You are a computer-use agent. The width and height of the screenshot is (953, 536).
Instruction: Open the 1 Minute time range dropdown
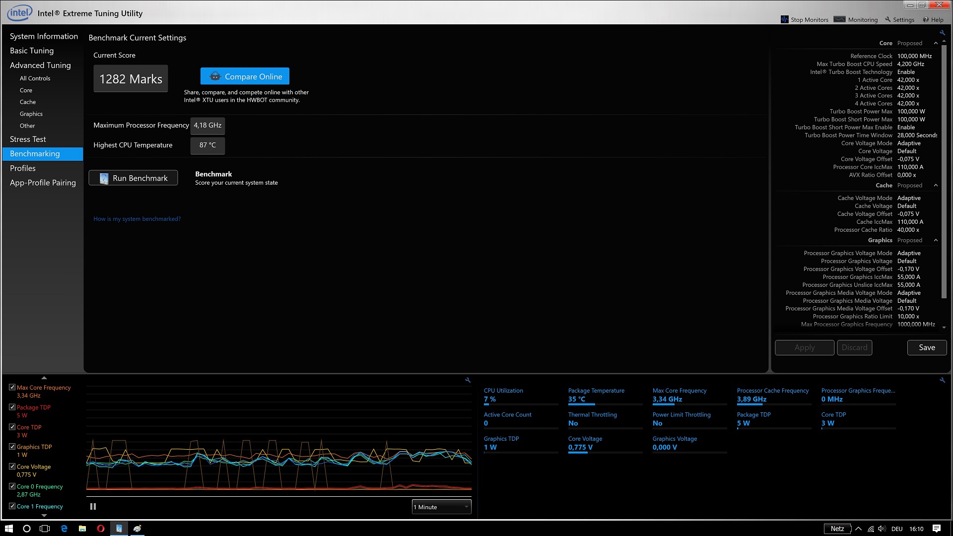click(x=441, y=507)
